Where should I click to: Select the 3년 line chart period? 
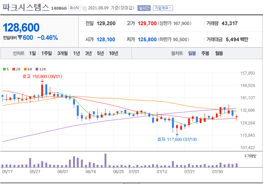coord(88,53)
